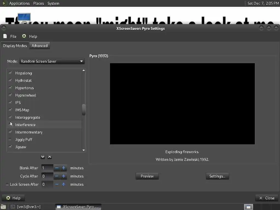The height and width of the screenshot is (210, 280).
Task: Toggle the Hydrostat checkbox
Action: (10, 80)
